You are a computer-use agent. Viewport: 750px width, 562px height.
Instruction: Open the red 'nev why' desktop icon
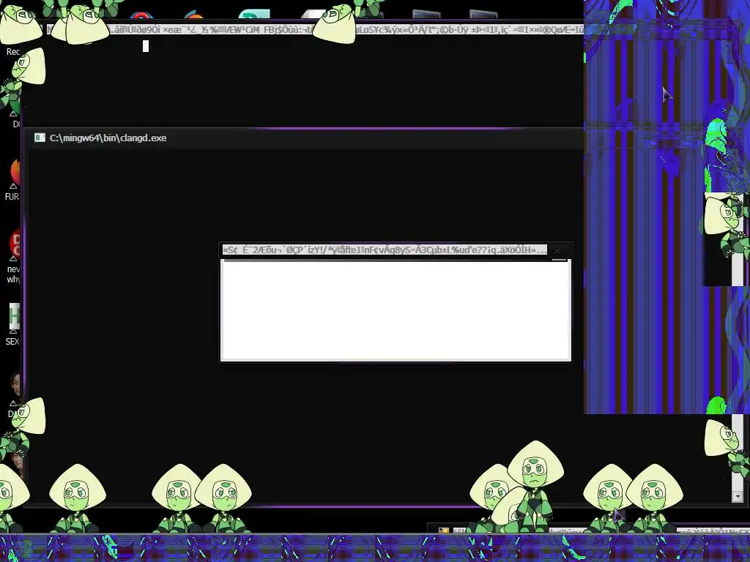13,257
